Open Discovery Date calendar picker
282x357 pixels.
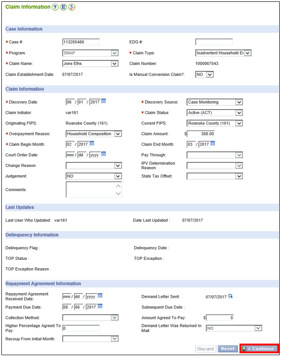tap(104, 101)
